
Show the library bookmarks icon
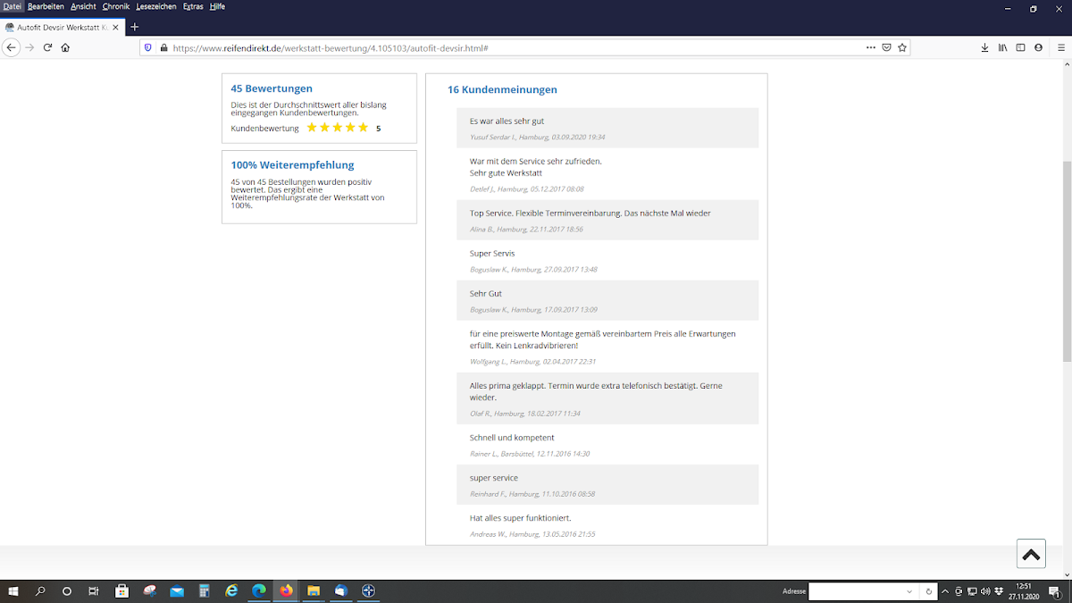point(1002,47)
